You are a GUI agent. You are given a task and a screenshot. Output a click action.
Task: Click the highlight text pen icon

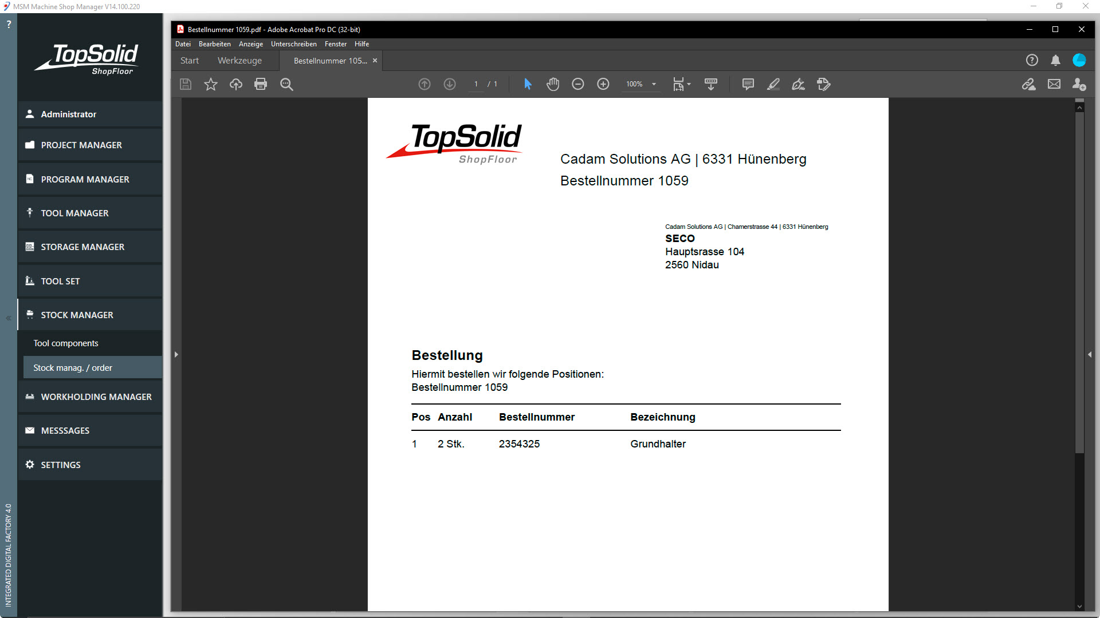point(773,84)
